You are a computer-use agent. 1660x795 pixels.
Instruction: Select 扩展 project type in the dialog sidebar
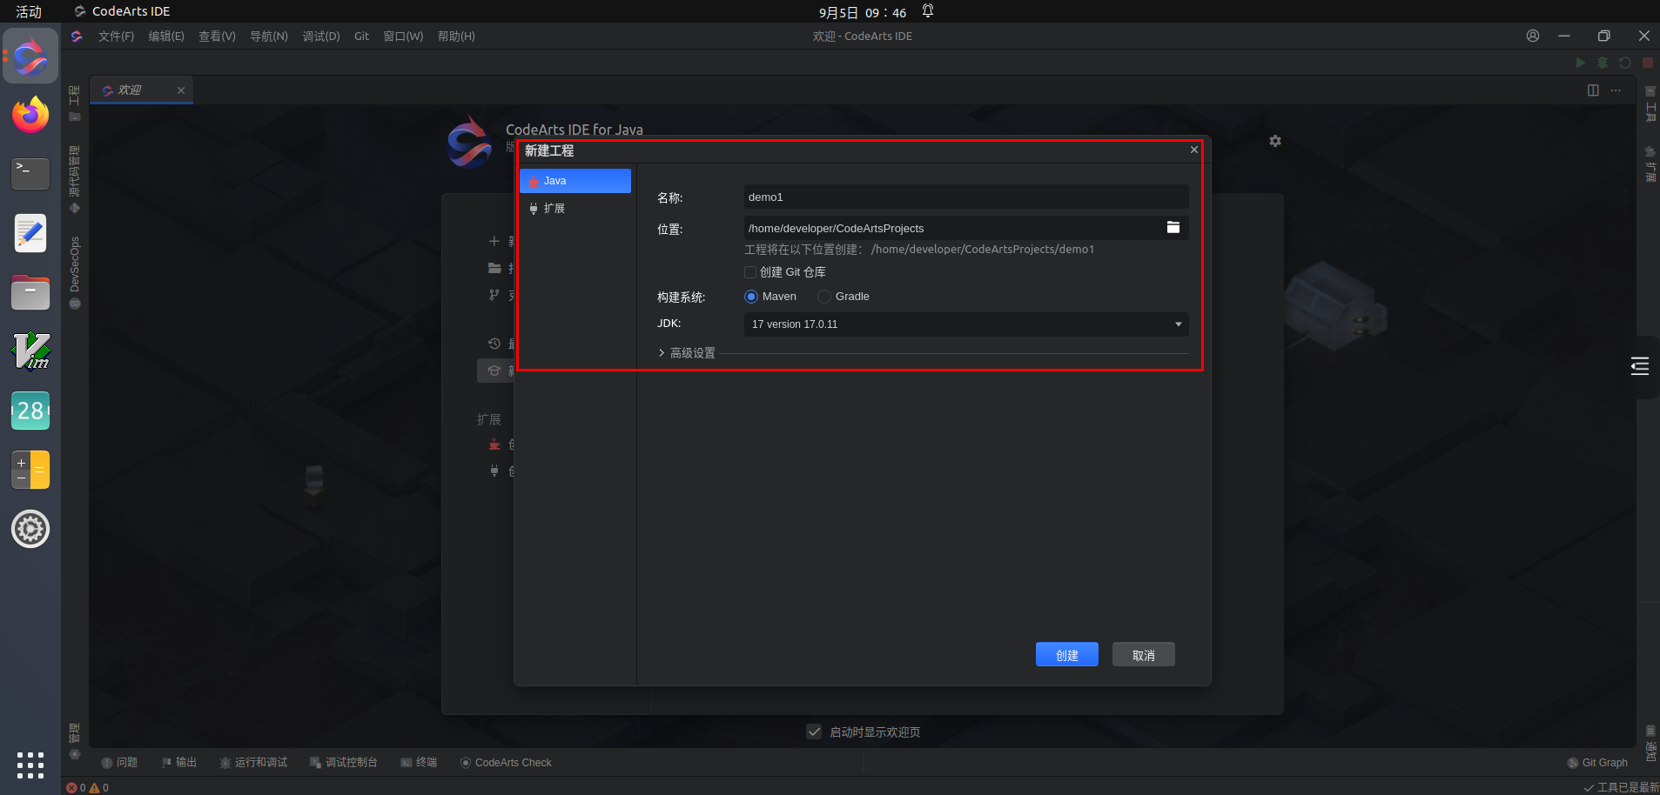[575, 209]
